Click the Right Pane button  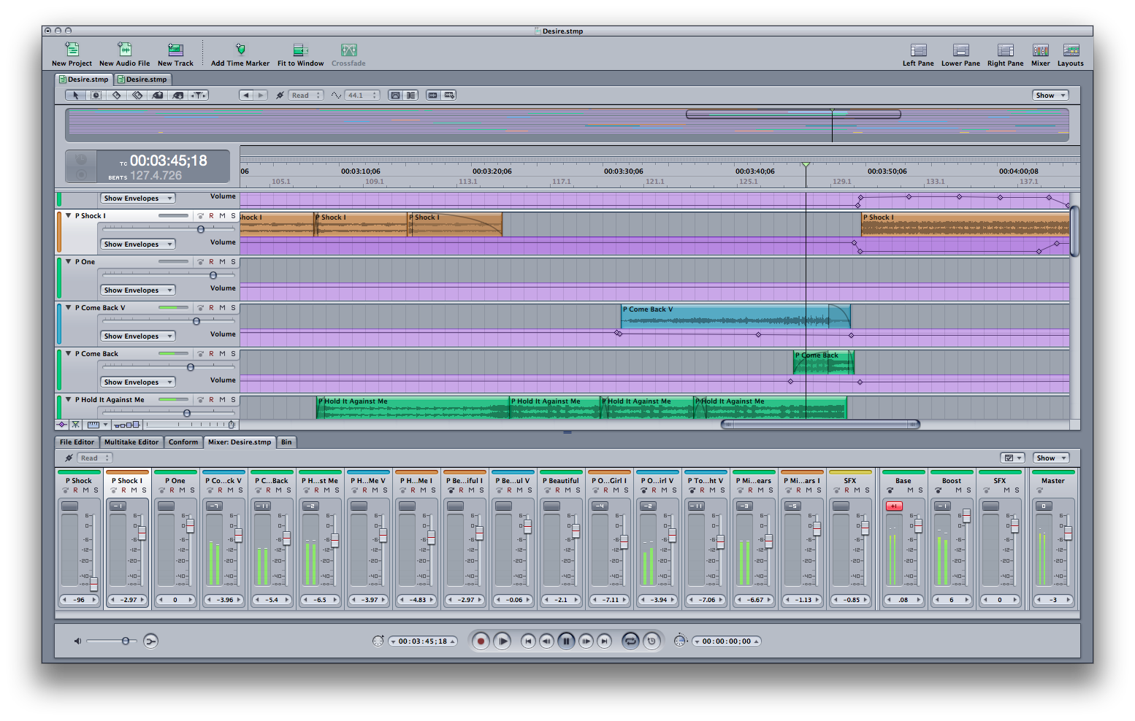tap(1005, 50)
